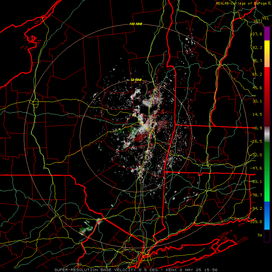Viewport: 272px width, 272px height.
Task: Select the 61.2 legend value
Action: (257, 74)
